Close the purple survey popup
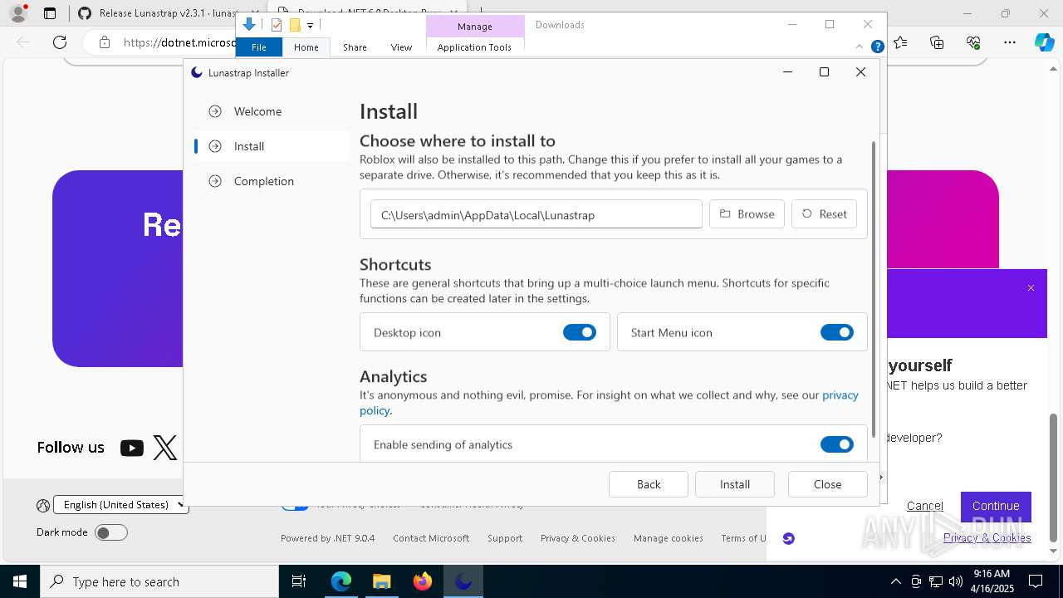Image resolution: width=1063 pixels, height=598 pixels. (x=1031, y=288)
